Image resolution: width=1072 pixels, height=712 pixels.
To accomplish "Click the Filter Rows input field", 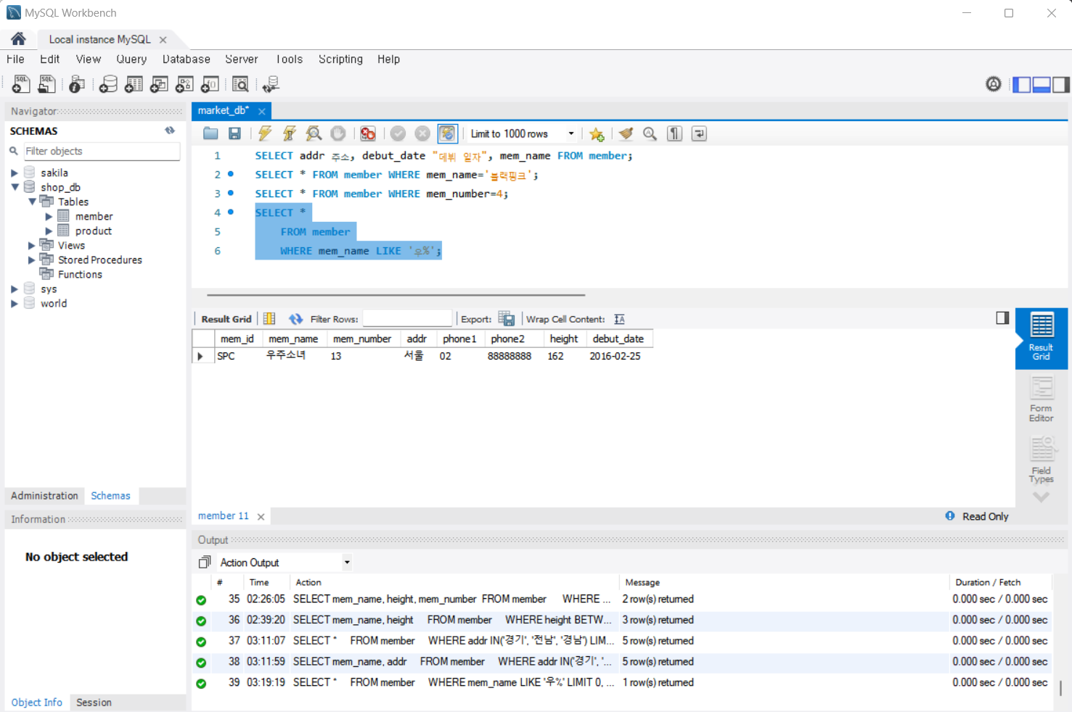I will pyautogui.click(x=407, y=319).
